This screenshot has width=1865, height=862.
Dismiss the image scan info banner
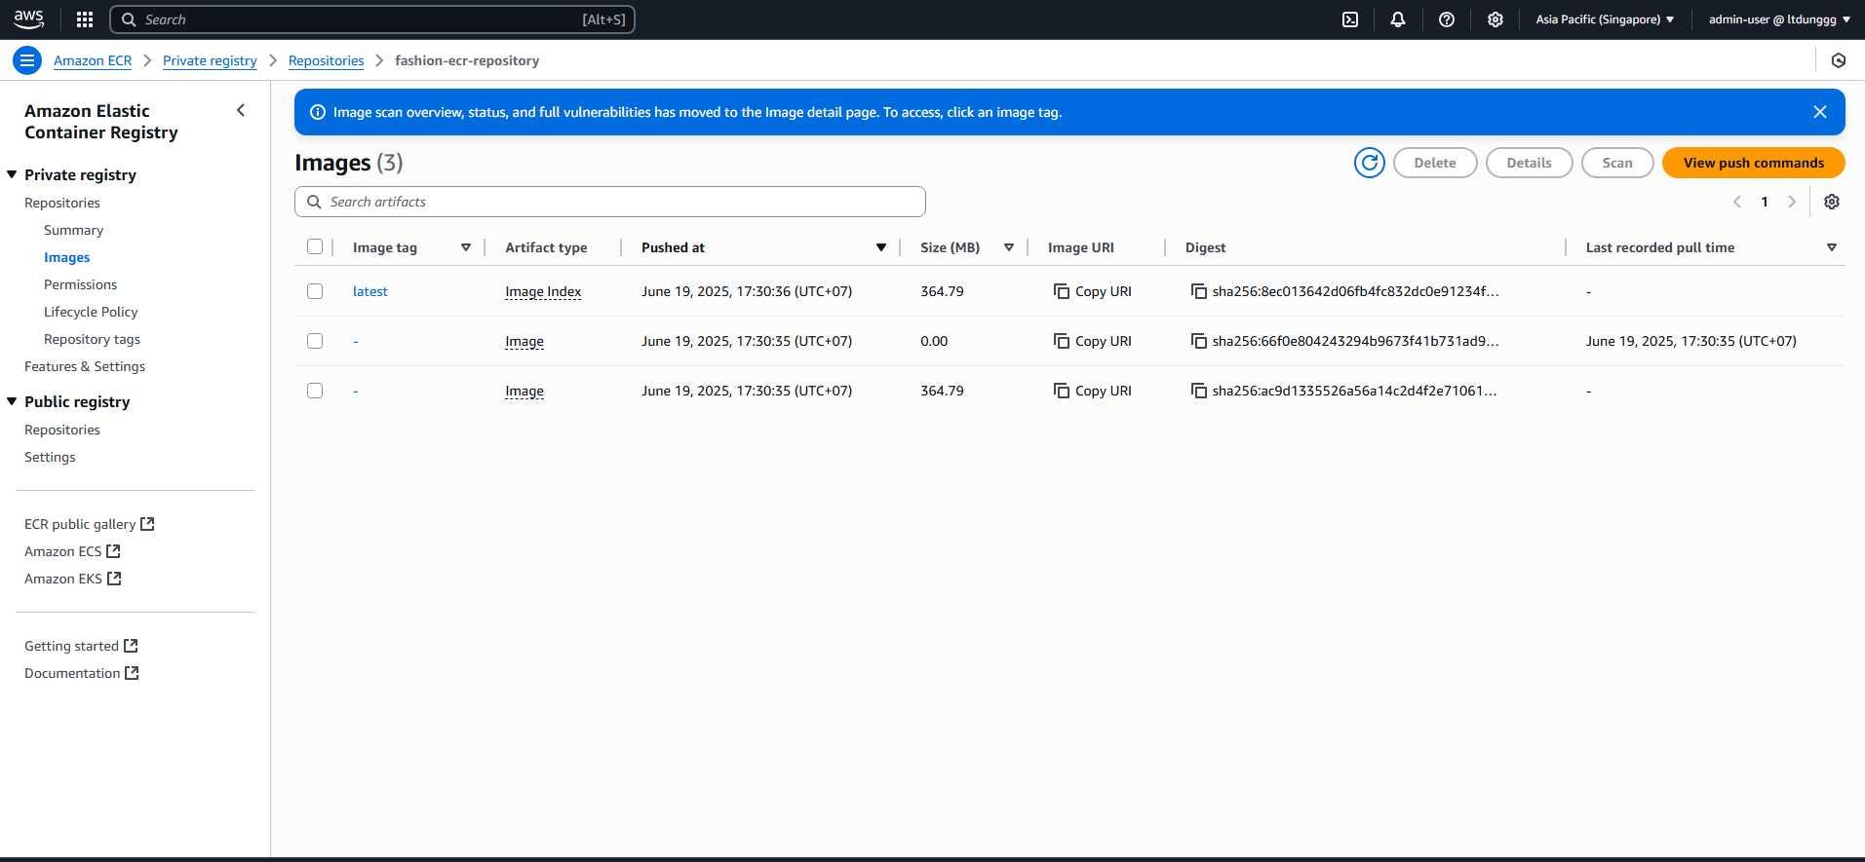tap(1820, 112)
